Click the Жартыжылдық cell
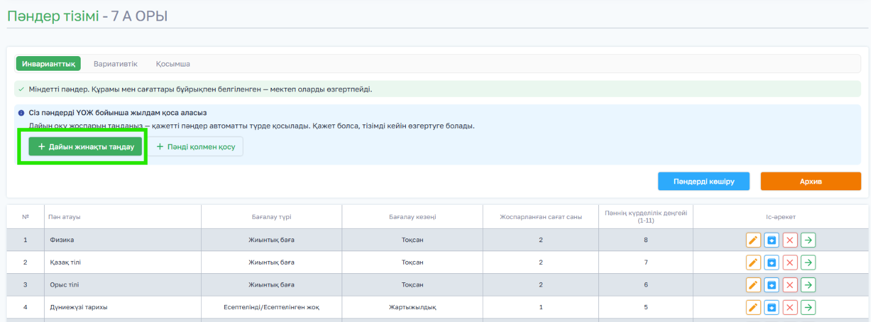This screenshot has width=871, height=322. click(x=413, y=307)
